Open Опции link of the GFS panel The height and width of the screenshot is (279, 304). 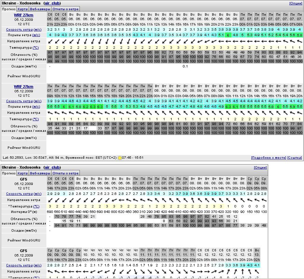tap(260, 168)
